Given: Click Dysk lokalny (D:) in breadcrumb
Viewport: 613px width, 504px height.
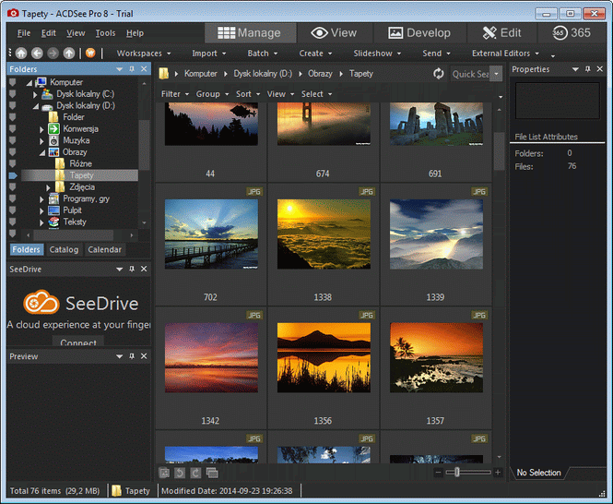Looking at the screenshot, I should [263, 74].
